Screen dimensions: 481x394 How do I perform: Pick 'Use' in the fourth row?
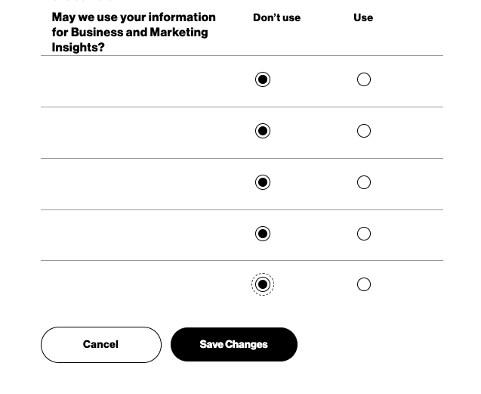click(364, 234)
